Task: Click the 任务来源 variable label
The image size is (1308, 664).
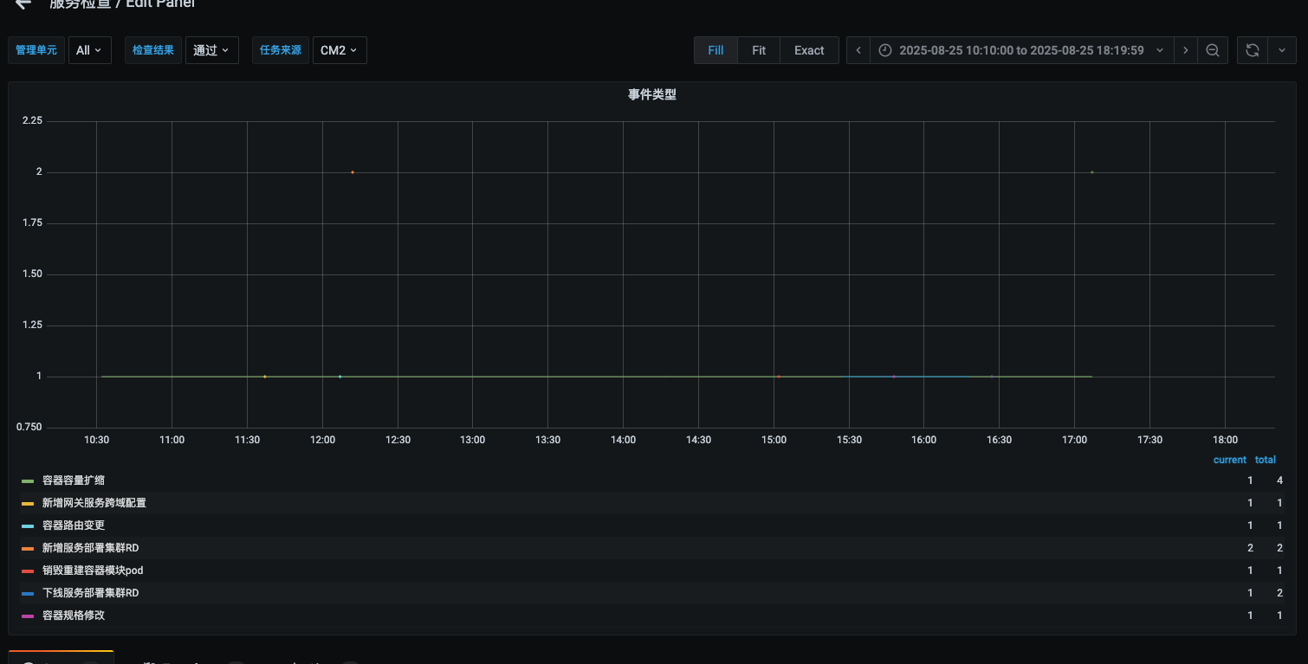Action: click(x=281, y=50)
